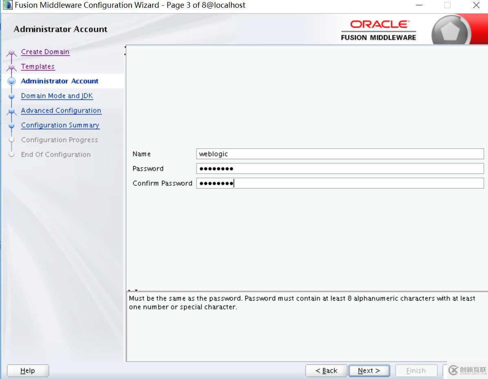
Task: Focus the Password input field
Action: point(340,168)
